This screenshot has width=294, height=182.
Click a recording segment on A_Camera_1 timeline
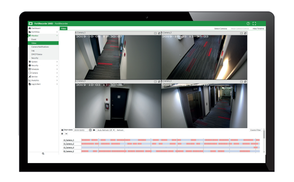pyautogui.click(x=86, y=140)
